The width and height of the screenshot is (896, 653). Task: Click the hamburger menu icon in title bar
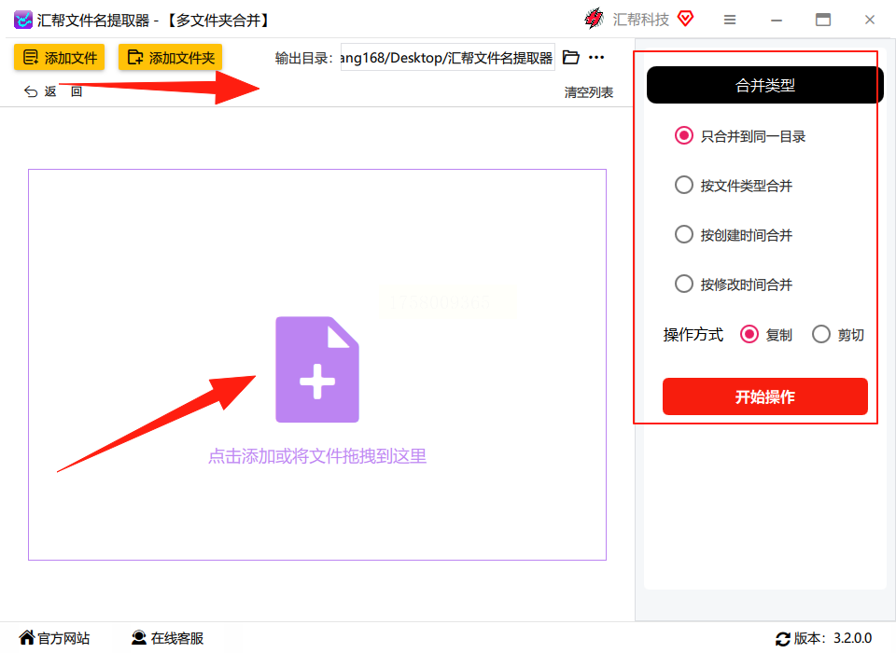tap(730, 20)
